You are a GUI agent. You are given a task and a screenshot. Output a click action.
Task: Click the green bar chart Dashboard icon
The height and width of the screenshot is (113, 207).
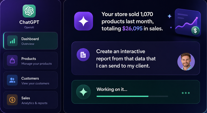tap(12, 41)
